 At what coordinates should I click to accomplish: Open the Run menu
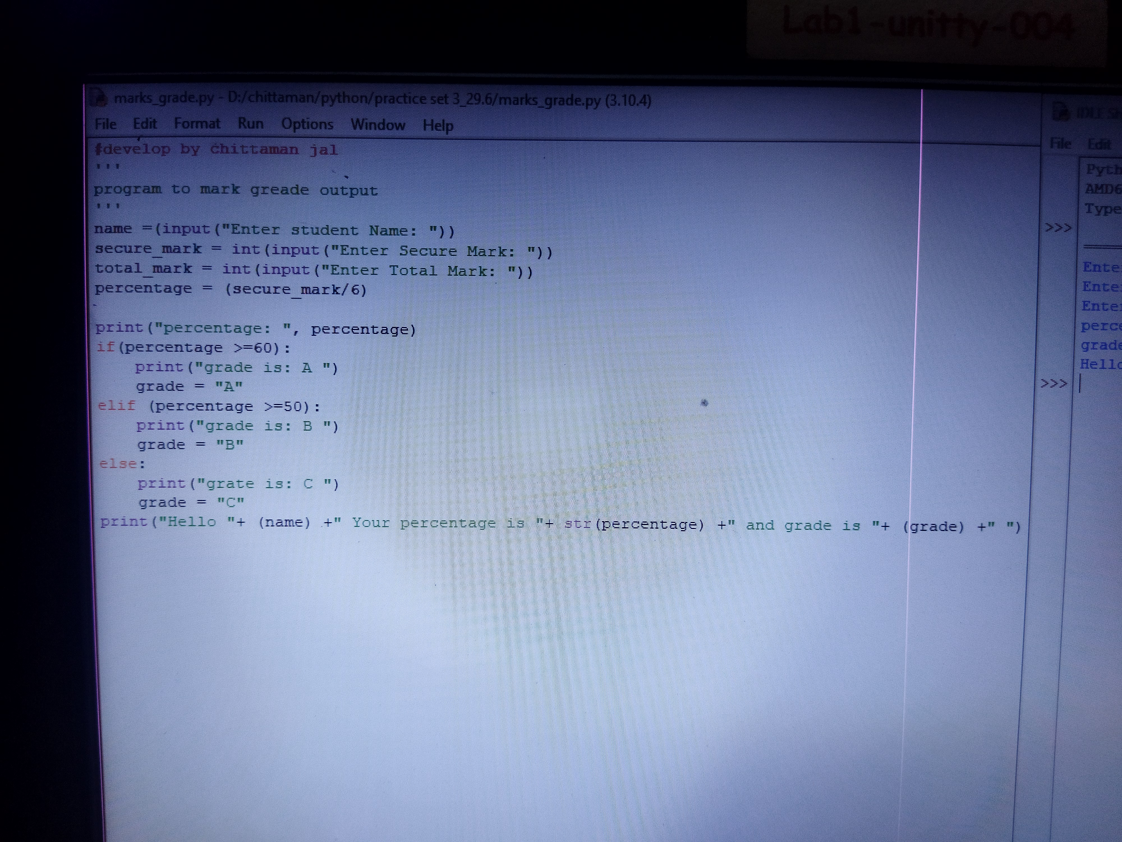click(x=250, y=124)
